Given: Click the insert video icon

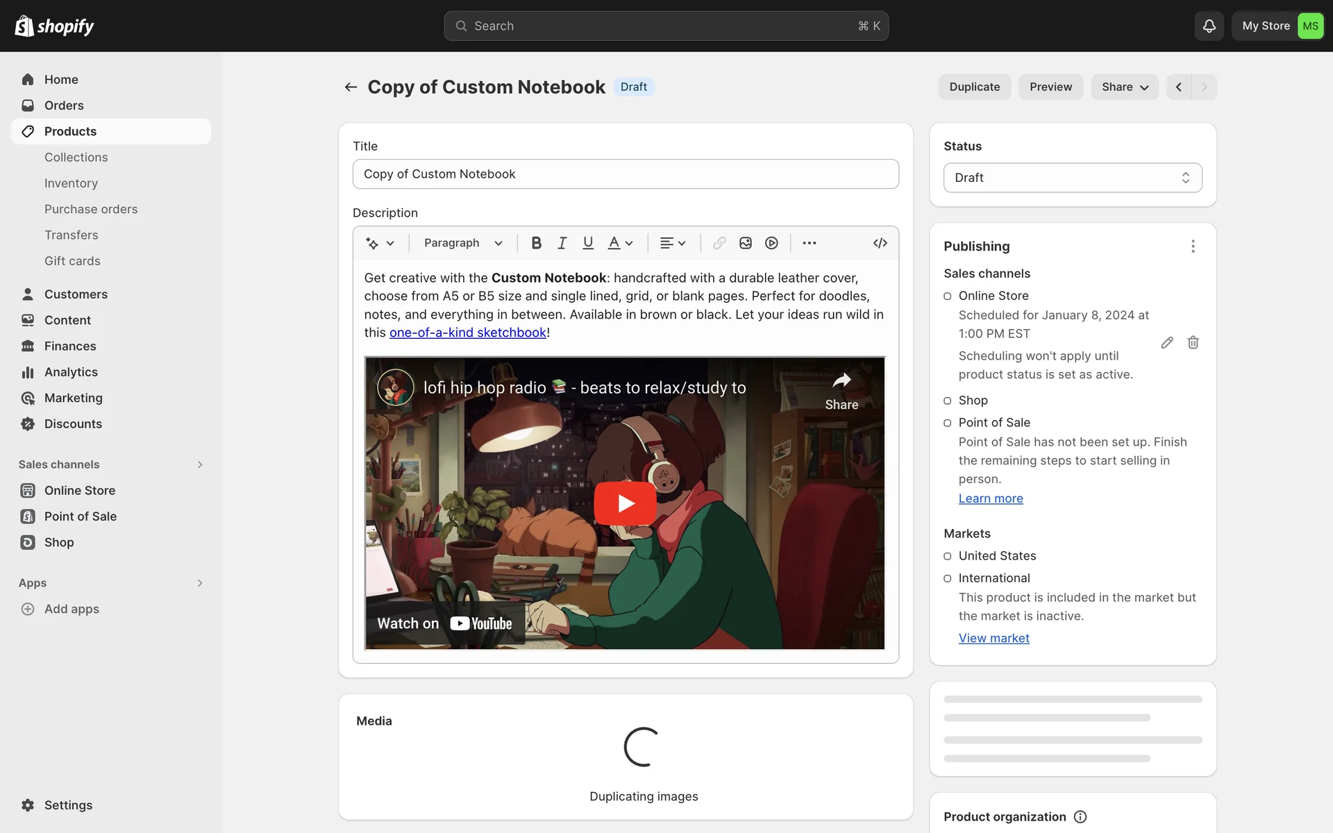Looking at the screenshot, I should pos(771,243).
